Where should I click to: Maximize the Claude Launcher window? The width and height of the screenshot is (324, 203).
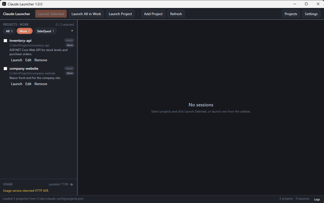(x=306, y=4)
